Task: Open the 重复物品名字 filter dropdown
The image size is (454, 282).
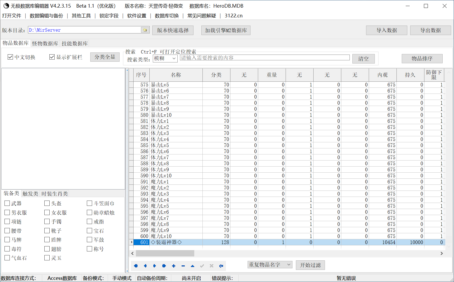Action: coord(270,265)
